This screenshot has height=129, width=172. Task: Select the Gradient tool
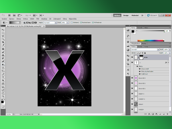3,64
